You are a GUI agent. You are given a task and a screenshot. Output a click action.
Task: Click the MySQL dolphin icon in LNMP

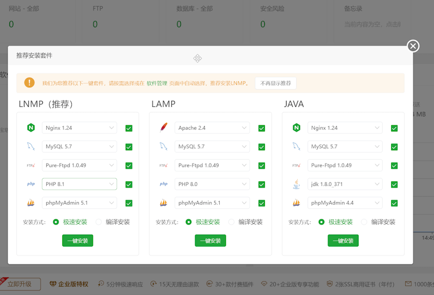tap(31, 146)
